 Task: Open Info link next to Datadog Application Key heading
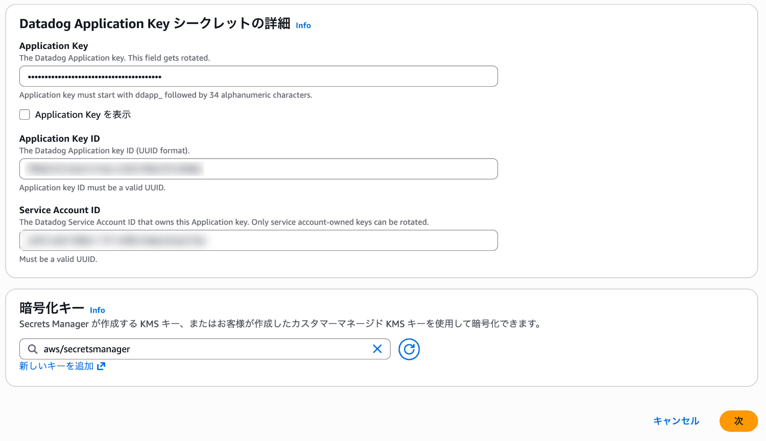303,25
